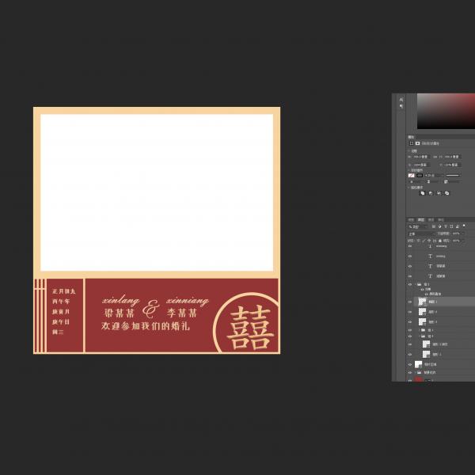Screen dimensions: 475x475
Task: Hide the xinlang text layer
Action: click(x=410, y=256)
